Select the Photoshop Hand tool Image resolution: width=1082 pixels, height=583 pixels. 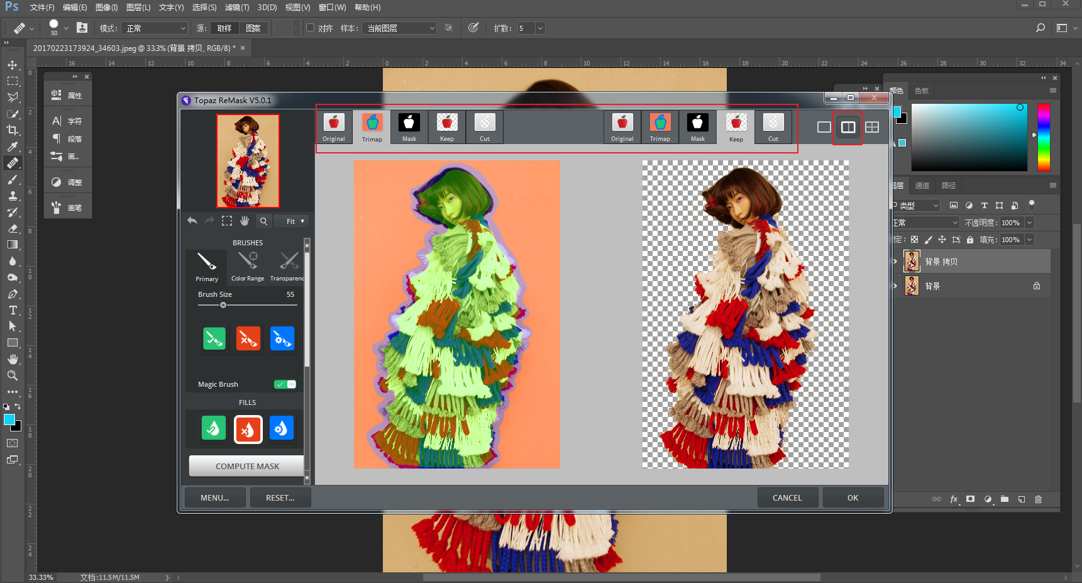[x=13, y=359]
